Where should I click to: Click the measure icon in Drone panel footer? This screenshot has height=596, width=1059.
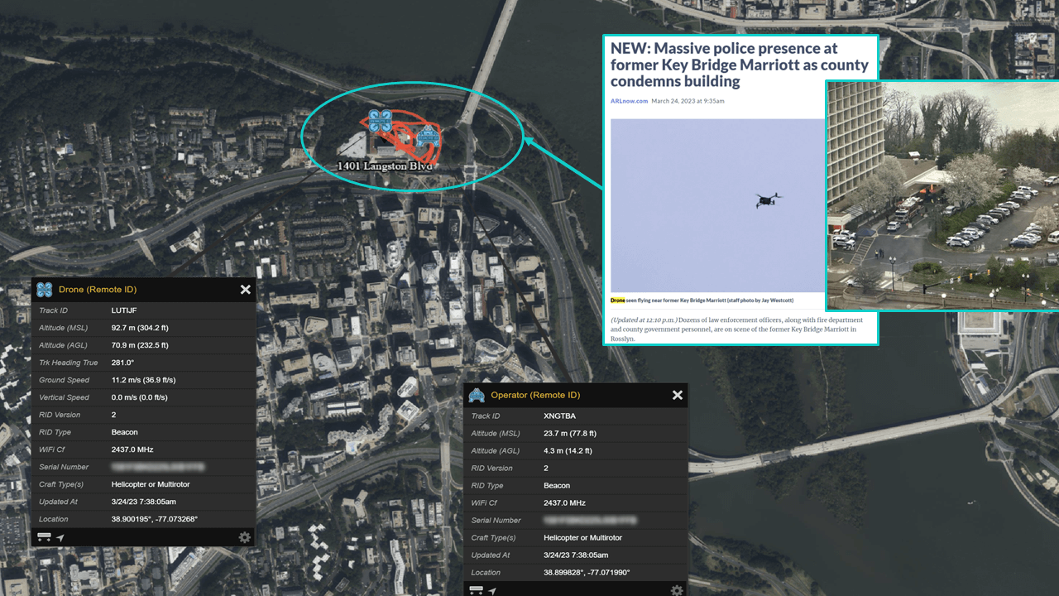coord(44,537)
